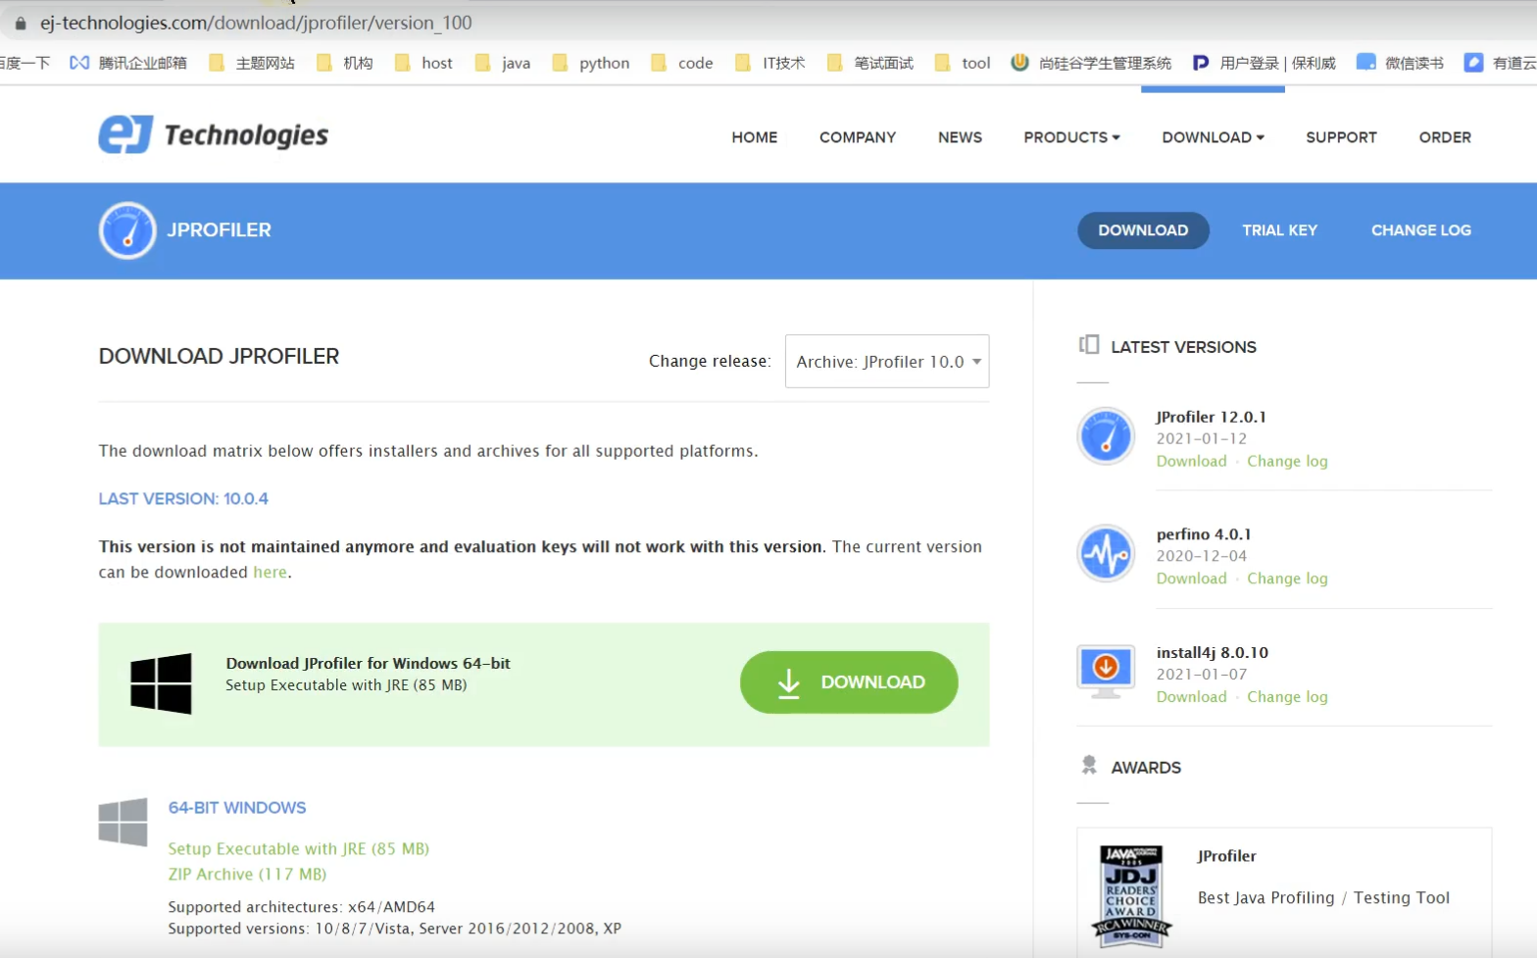Click the grey 64-bit Windows logo
Viewport: 1537px width, 958px height.
coord(124,822)
